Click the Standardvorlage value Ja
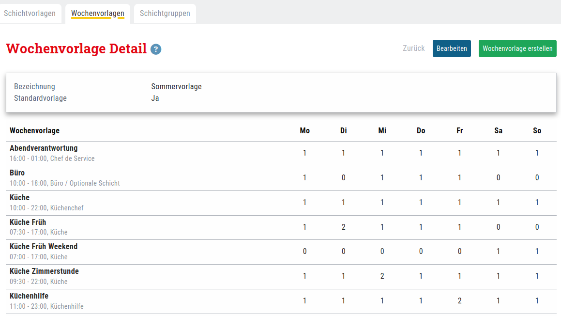Viewport: 561px width, 316px height. click(x=155, y=98)
